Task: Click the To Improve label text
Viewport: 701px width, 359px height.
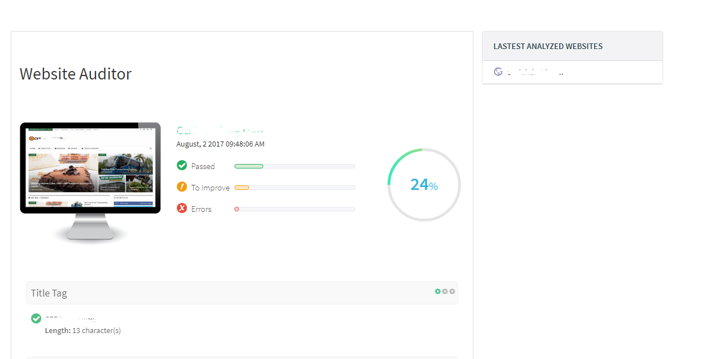Action: [210, 188]
